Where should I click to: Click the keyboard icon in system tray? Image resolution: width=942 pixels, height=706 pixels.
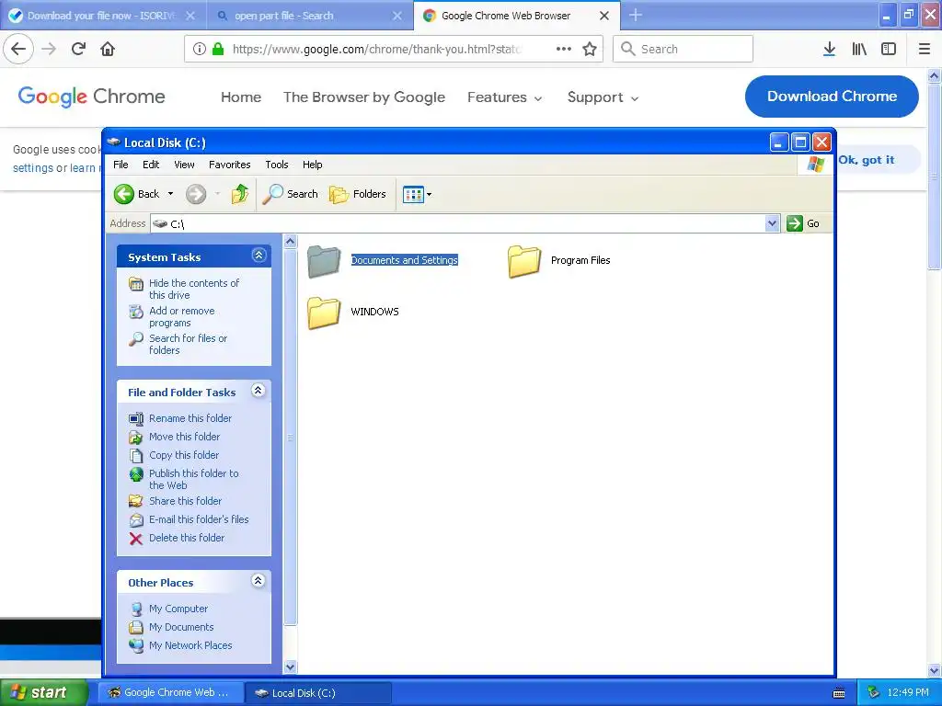[839, 693]
